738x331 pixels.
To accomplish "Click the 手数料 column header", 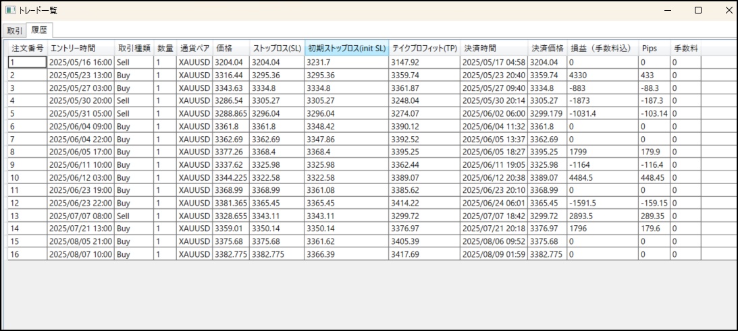I will click(685, 49).
